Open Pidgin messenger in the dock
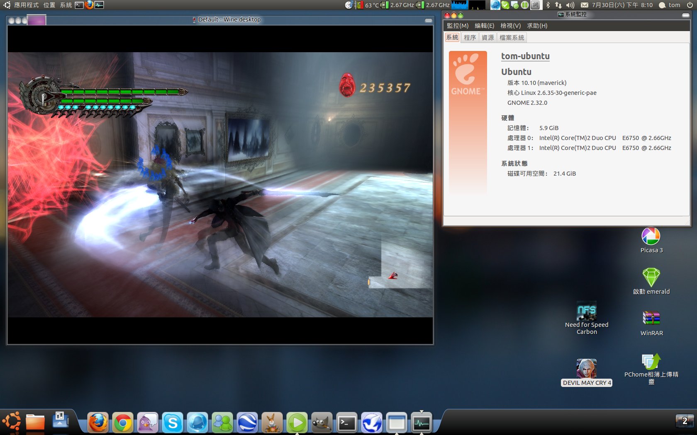 148,423
